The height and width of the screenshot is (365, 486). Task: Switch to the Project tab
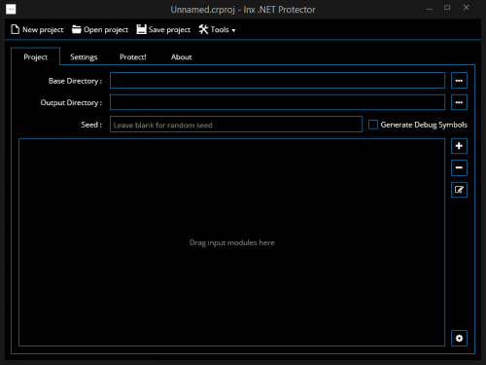[36, 57]
